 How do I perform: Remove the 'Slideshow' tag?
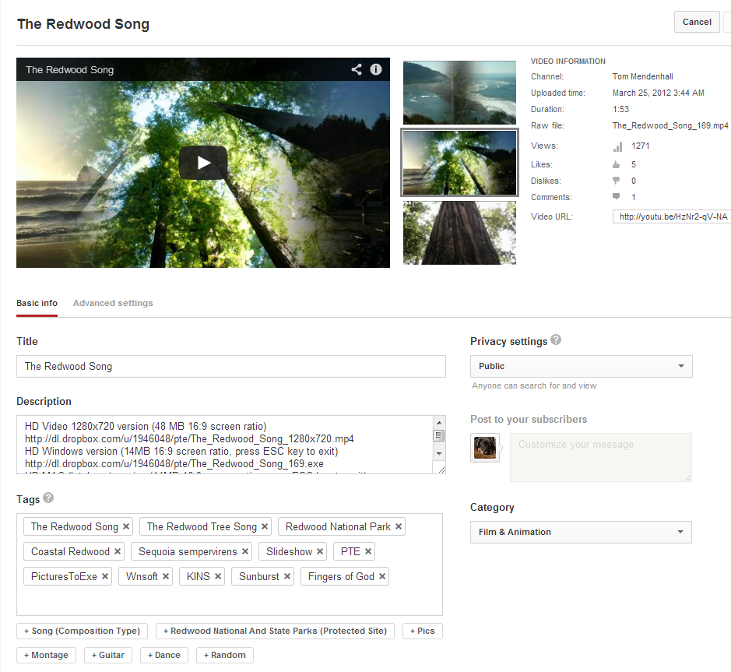[320, 551]
